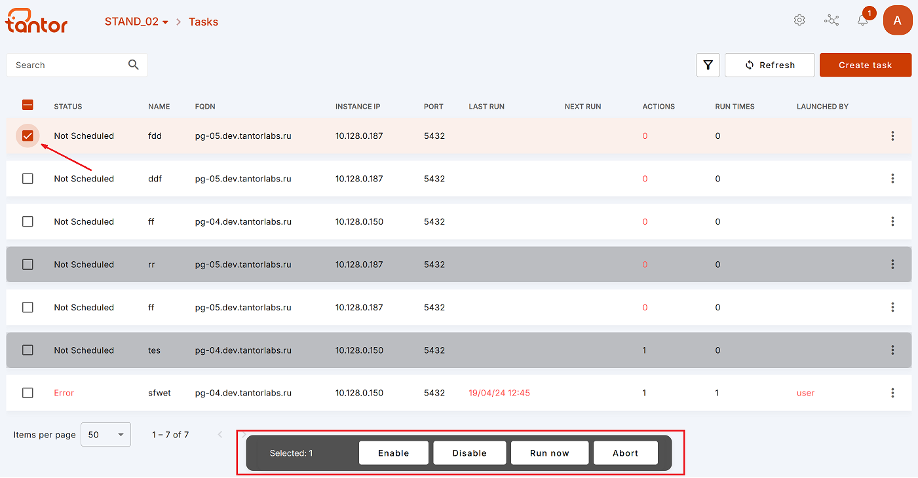Viewport: 918px width, 478px height.
Task: Sort by the INSTANCE IP column header
Action: (x=358, y=107)
